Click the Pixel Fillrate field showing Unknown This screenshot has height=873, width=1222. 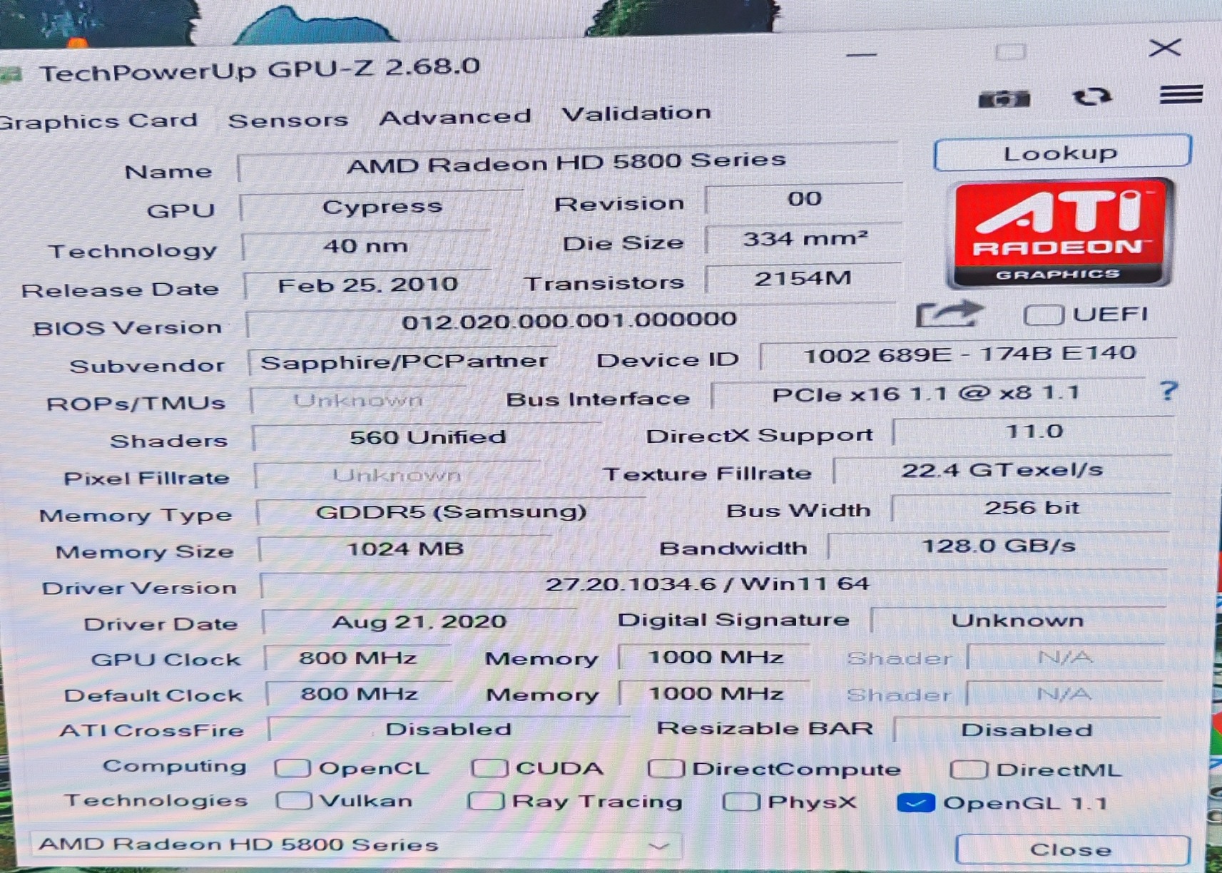coord(398,476)
